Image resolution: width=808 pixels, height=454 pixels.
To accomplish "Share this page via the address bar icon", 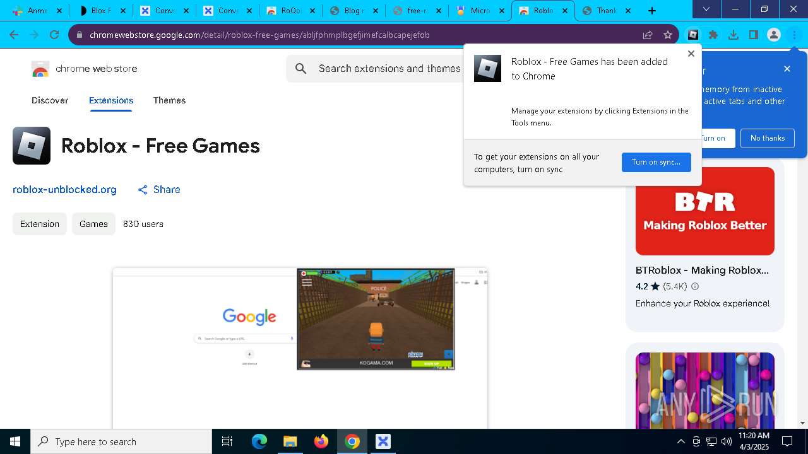I will (x=648, y=35).
